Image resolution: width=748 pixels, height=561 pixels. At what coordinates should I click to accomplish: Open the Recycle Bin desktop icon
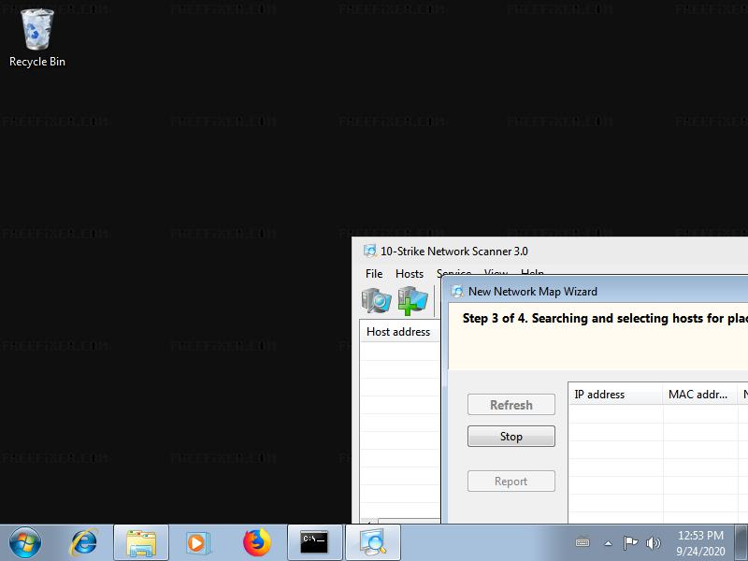(37, 37)
